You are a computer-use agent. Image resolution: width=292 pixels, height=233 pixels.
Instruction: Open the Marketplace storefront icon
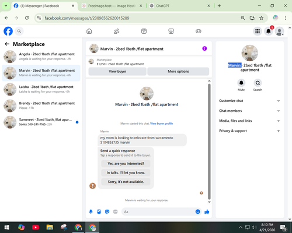171,31
